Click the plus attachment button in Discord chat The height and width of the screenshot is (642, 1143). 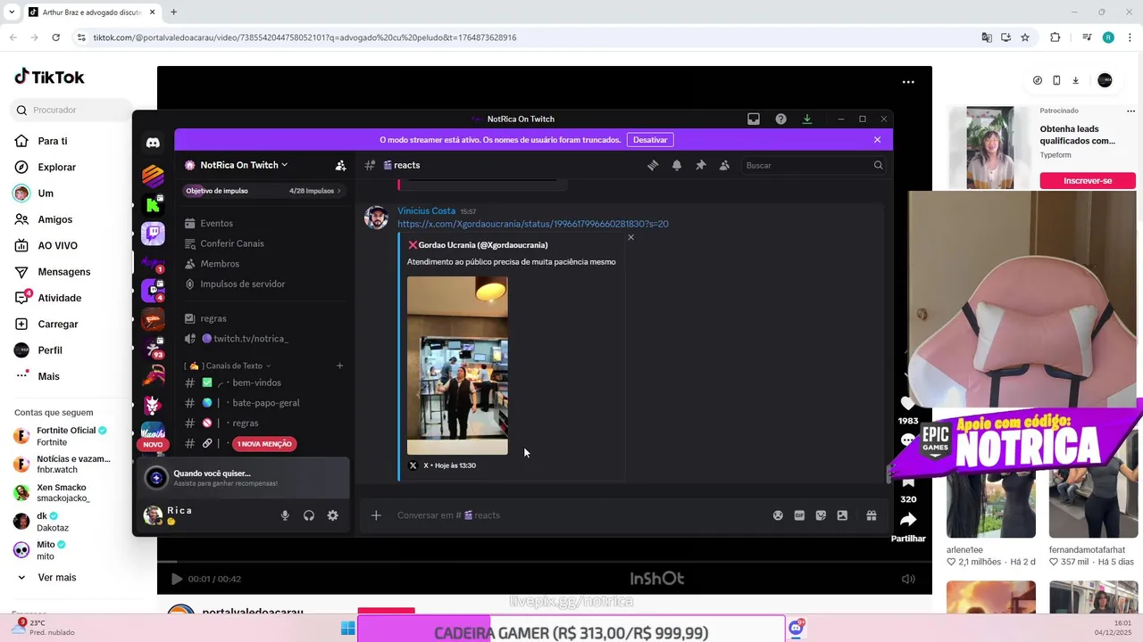(x=376, y=515)
